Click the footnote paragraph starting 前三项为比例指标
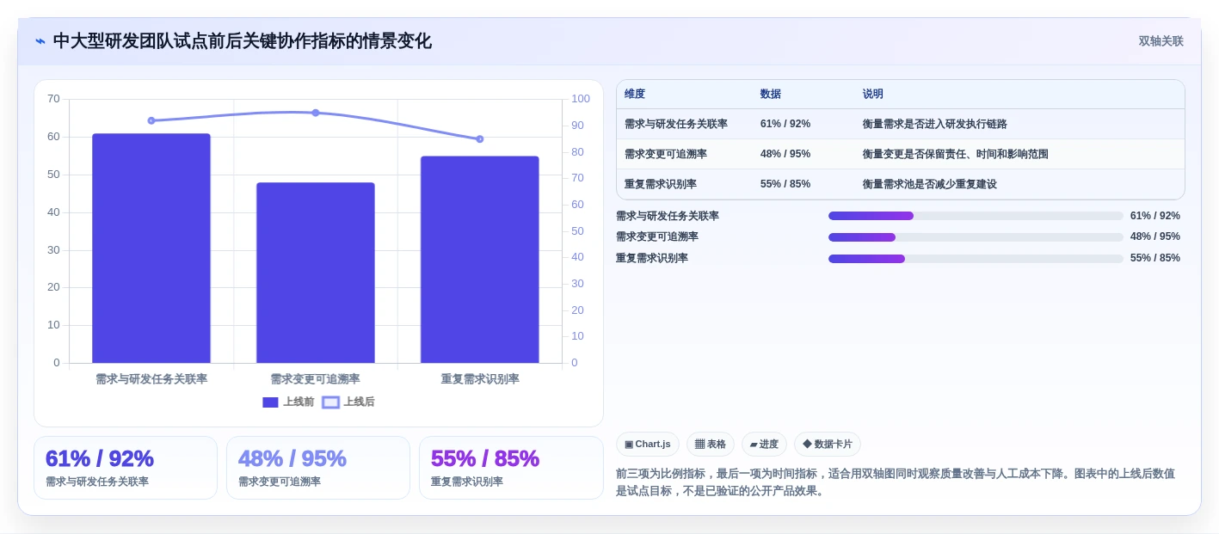The width and height of the screenshot is (1219, 534). [x=896, y=482]
